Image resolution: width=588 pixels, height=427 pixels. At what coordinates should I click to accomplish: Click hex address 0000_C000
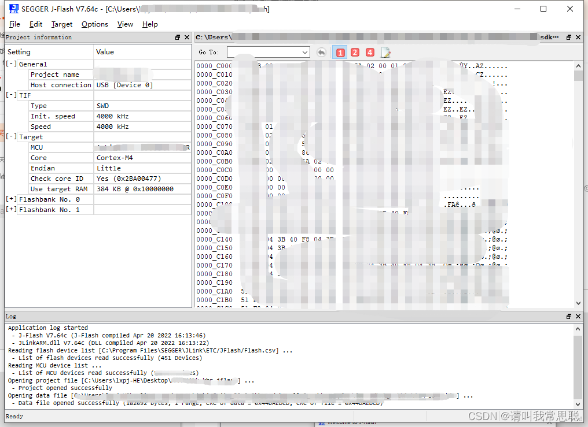pyautogui.click(x=214, y=66)
